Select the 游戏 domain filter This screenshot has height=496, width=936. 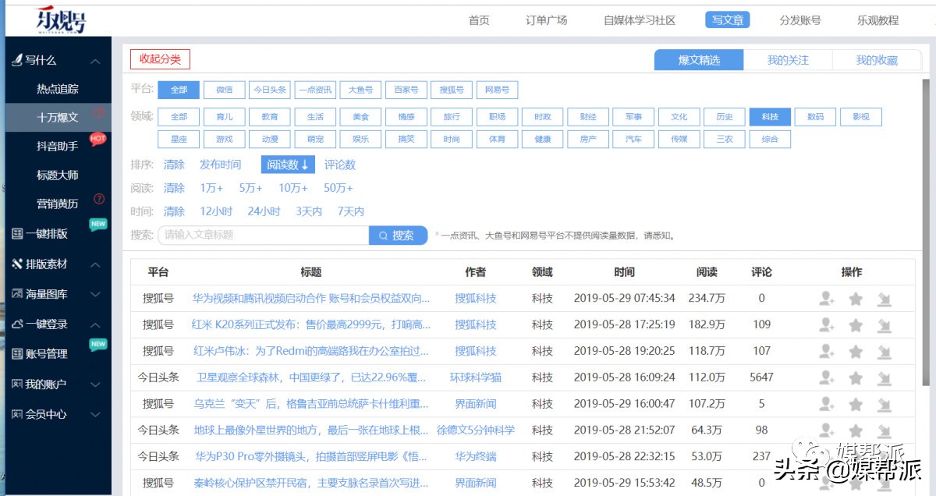[224, 139]
